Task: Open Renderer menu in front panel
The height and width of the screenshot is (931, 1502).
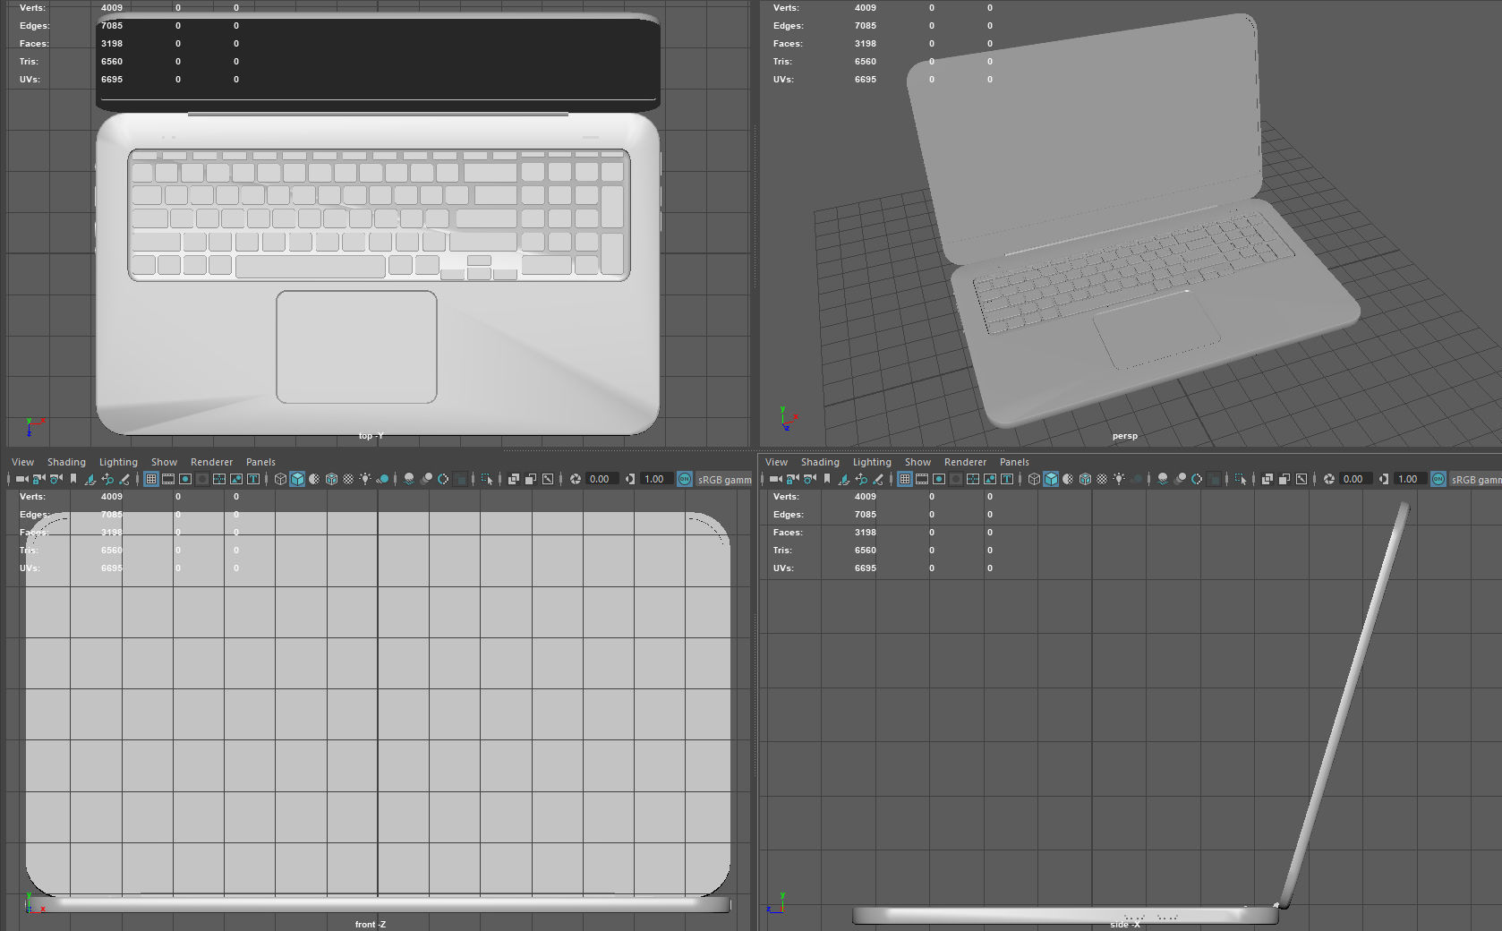Action: (211, 462)
